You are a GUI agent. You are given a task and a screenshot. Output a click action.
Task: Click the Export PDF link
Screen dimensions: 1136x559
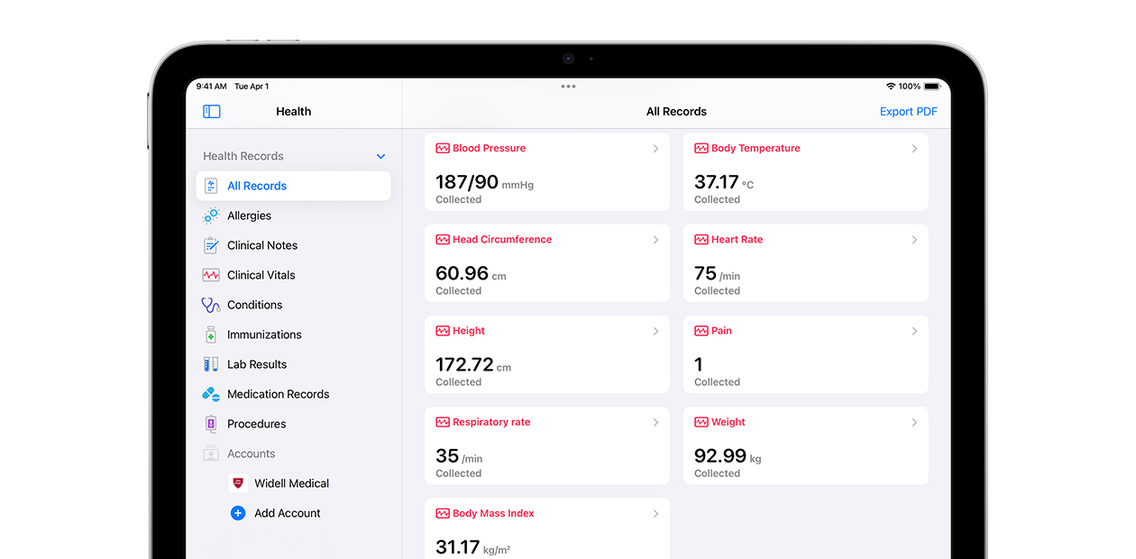pos(908,111)
